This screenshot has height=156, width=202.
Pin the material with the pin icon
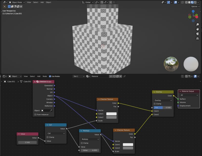coord(125,76)
